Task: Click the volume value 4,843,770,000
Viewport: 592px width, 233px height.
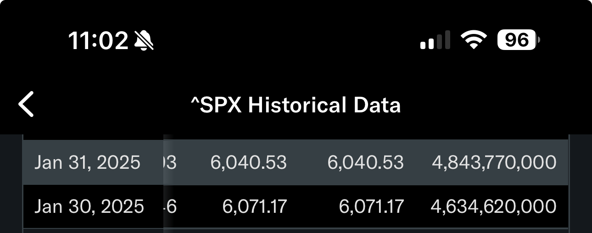Action: [494, 162]
